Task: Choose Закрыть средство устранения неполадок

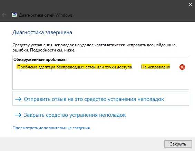Action: click(x=70, y=115)
